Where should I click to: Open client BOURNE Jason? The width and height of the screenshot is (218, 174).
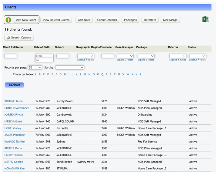[14, 101]
